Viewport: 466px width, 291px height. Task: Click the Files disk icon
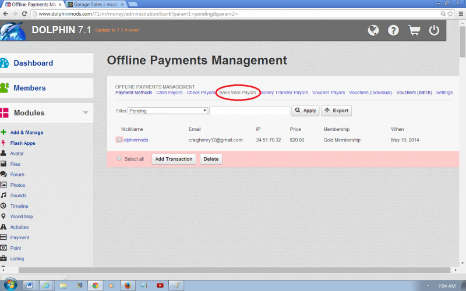[x=3, y=164]
